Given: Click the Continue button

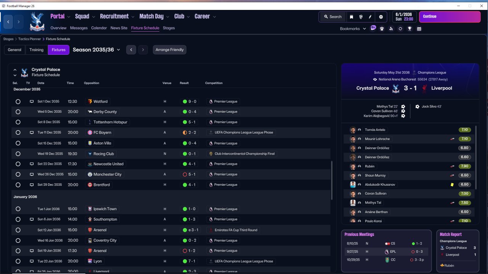Looking at the screenshot, I should pyautogui.click(x=450, y=17).
